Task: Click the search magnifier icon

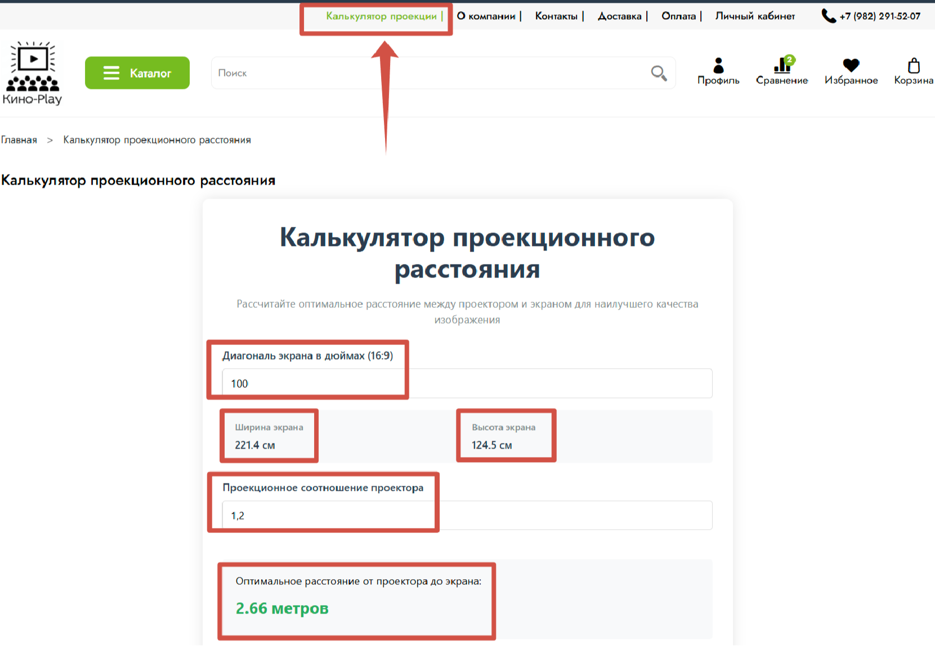Action: [659, 73]
